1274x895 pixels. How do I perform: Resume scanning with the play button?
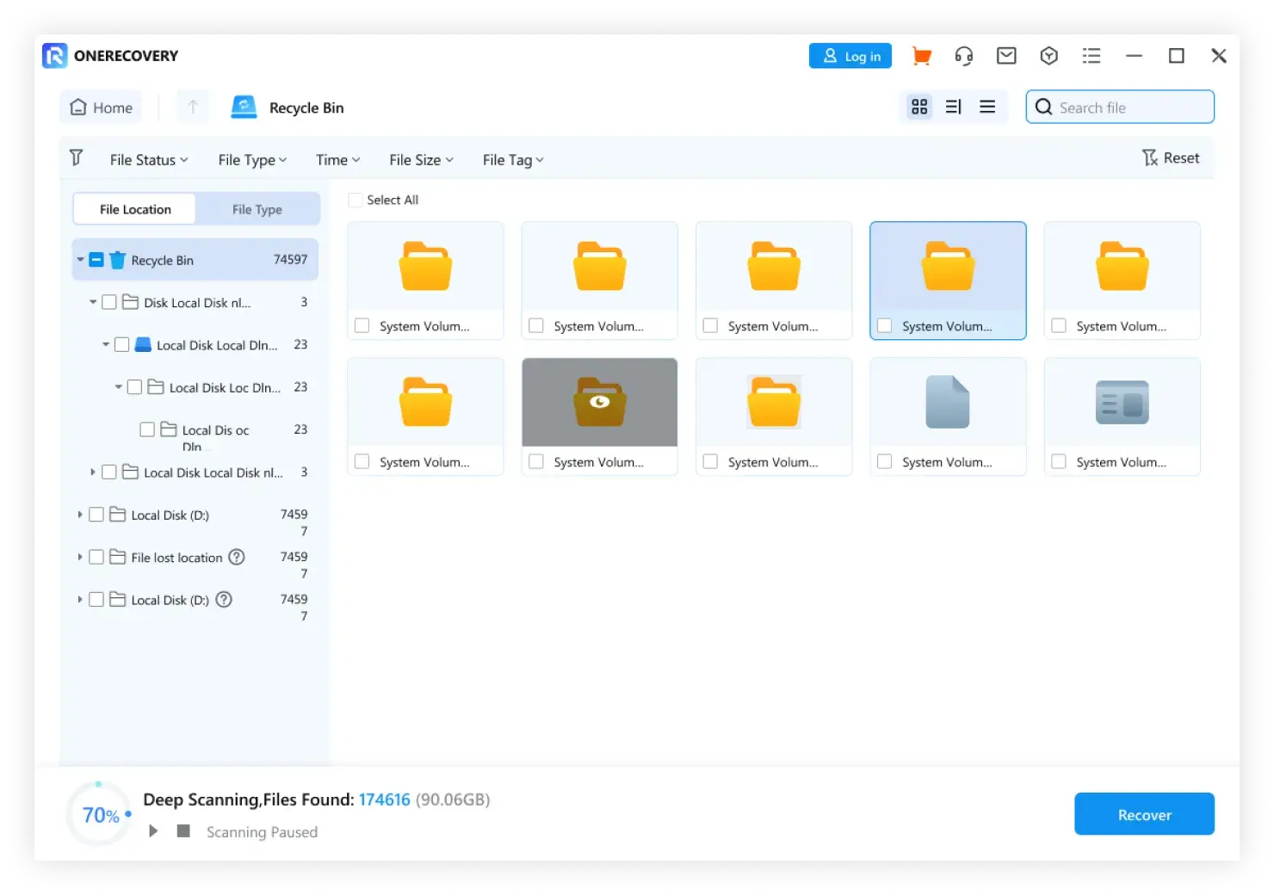(x=153, y=831)
